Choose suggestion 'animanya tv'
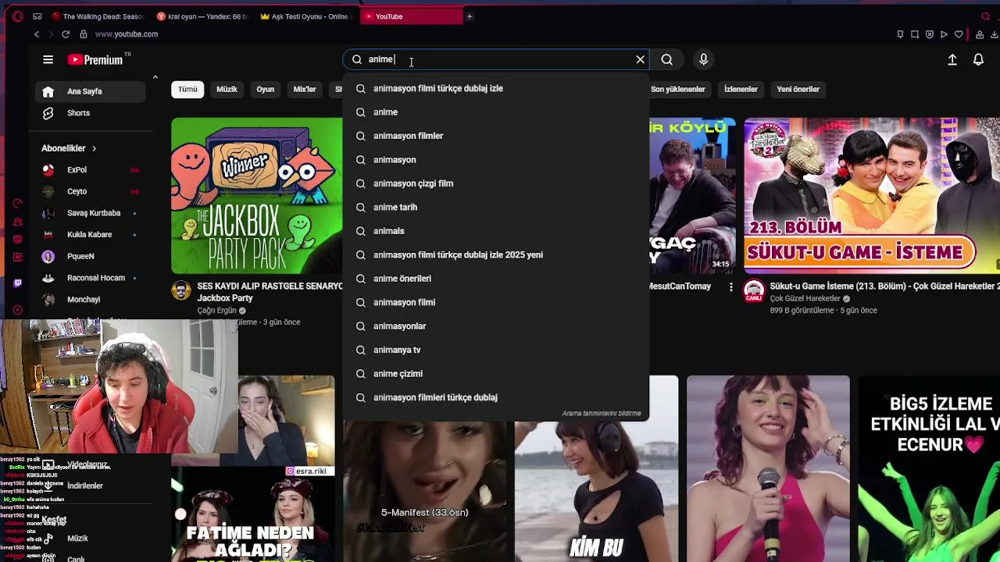 point(496,350)
